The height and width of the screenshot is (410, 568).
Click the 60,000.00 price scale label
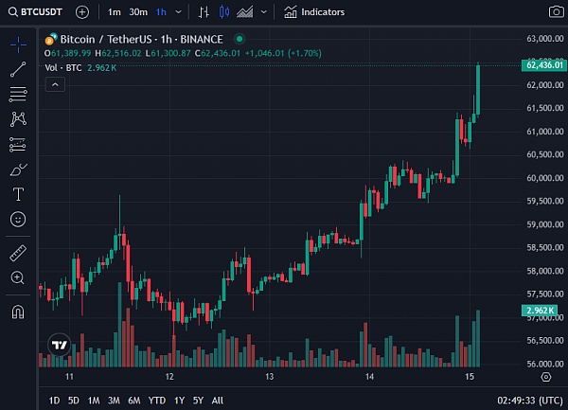click(x=545, y=178)
